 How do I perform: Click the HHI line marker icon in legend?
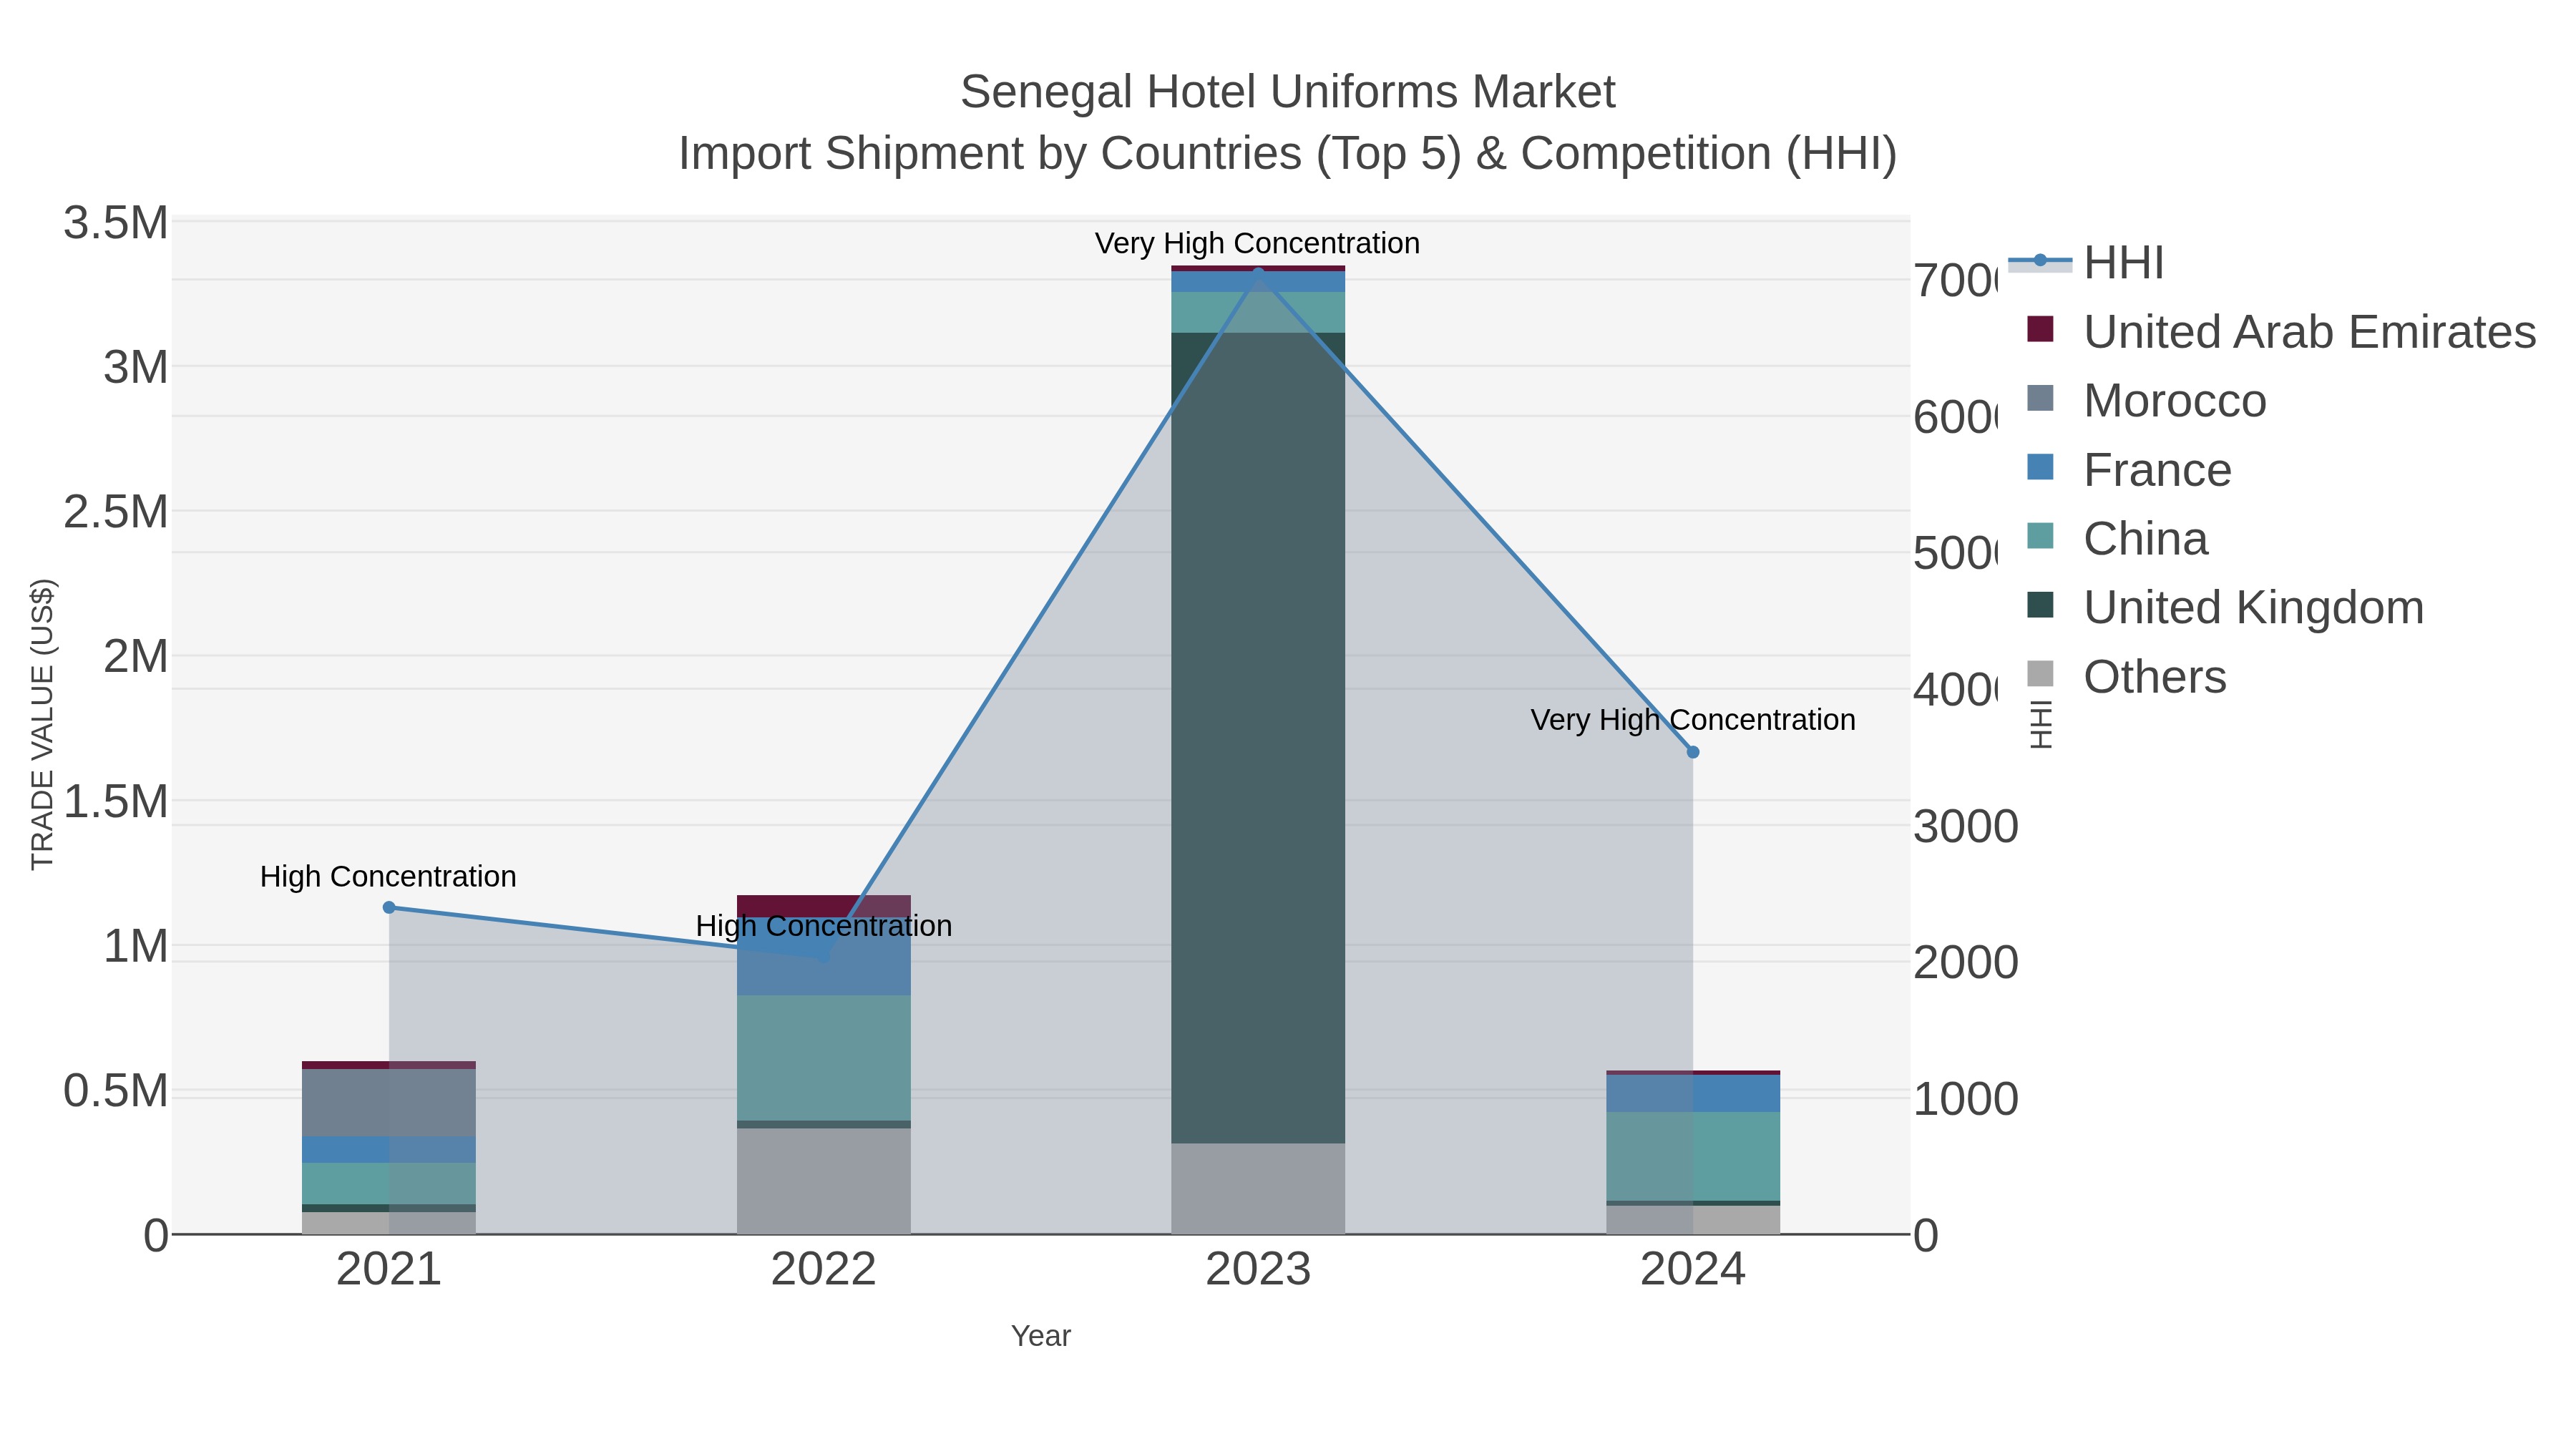tap(2040, 261)
